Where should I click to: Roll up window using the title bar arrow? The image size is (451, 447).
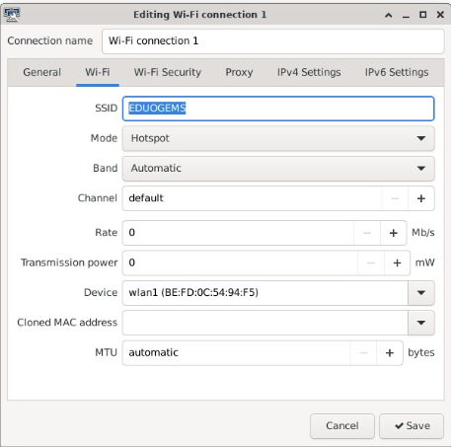[x=389, y=15]
